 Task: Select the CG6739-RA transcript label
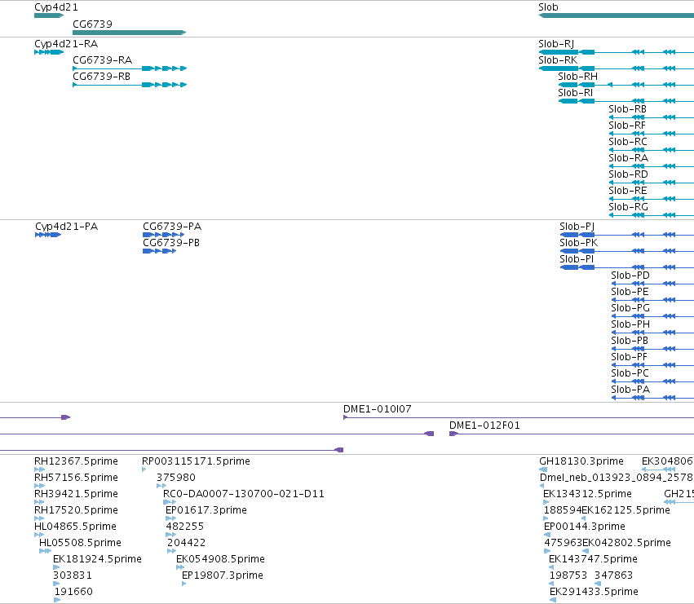[x=102, y=60]
